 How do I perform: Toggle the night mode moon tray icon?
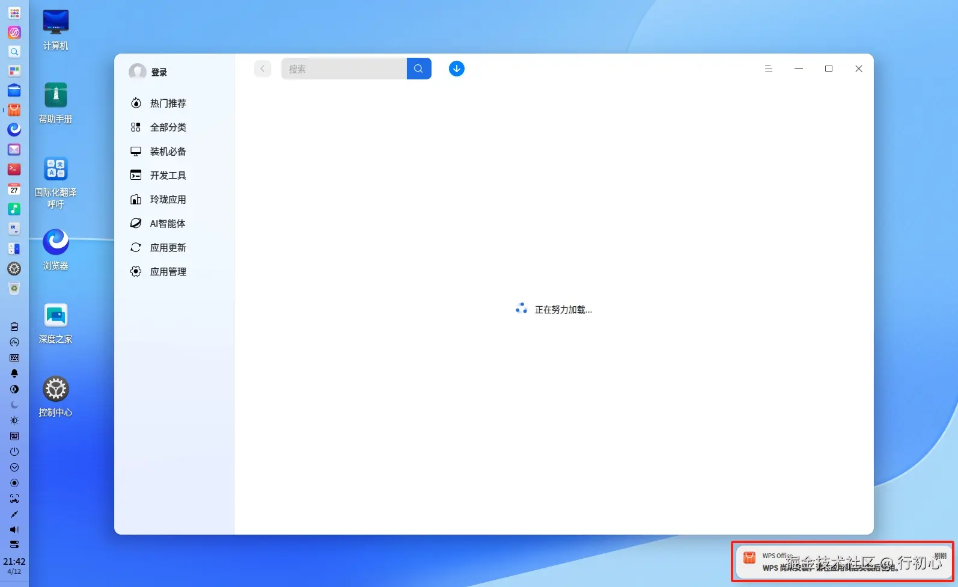14,405
